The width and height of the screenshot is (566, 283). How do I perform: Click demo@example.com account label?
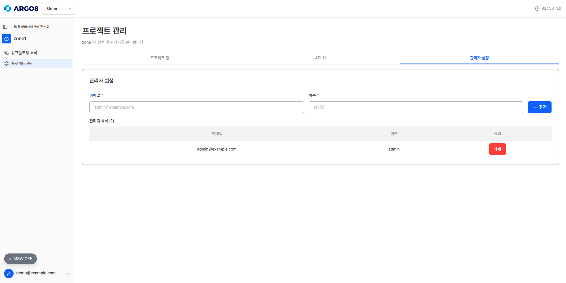(x=36, y=273)
